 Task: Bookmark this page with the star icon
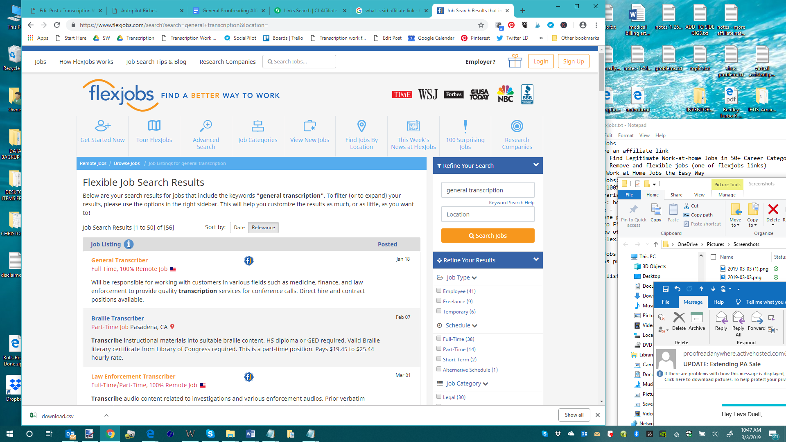tap(481, 25)
